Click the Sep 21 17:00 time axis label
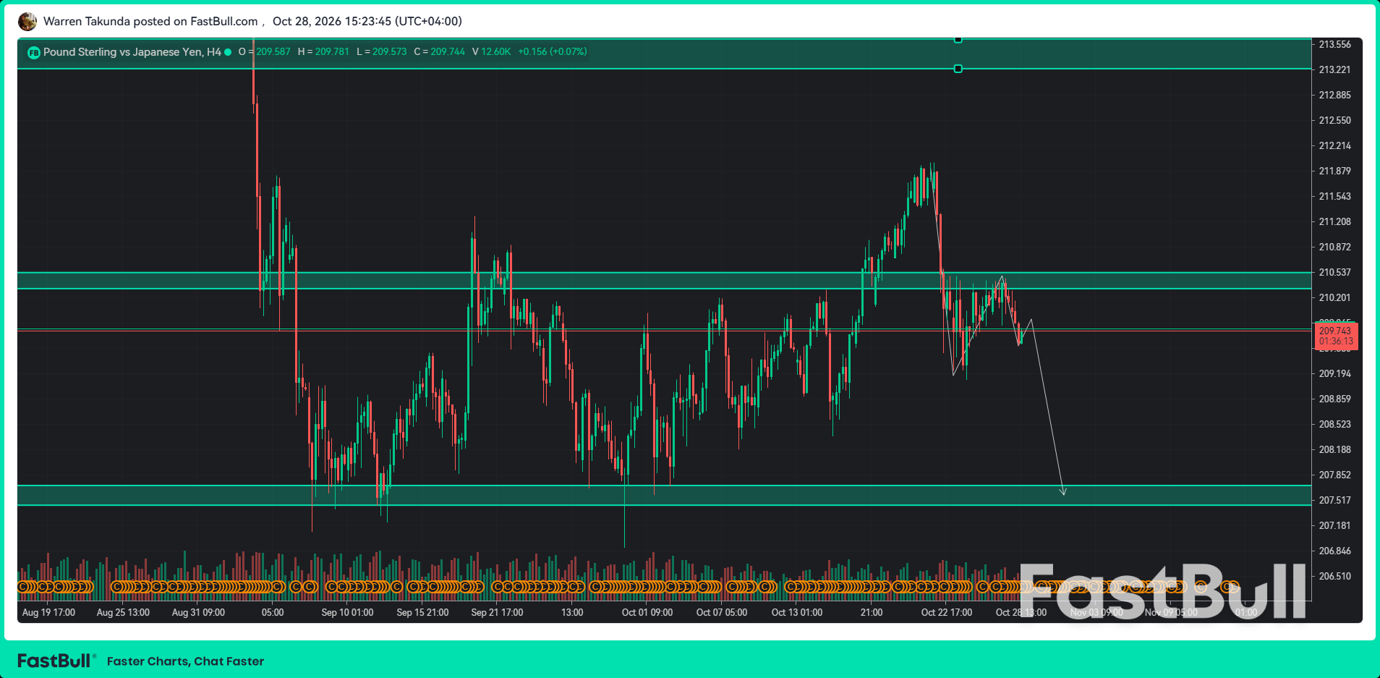The image size is (1380, 678). (x=497, y=612)
